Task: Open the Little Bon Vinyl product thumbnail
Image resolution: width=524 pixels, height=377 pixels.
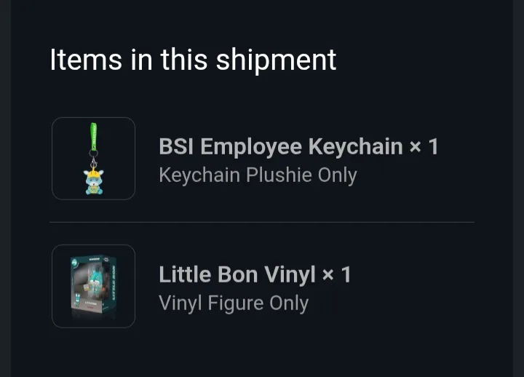Action: [x=93, y=286]
